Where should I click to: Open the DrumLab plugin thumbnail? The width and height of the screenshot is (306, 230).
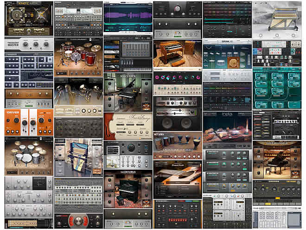[x=227, y=54]
